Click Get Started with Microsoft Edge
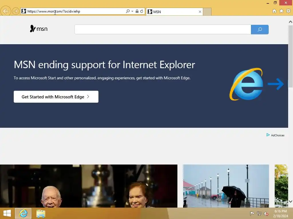Image resolution: width=293 pixels, height=219 pixels. [56, 97]
